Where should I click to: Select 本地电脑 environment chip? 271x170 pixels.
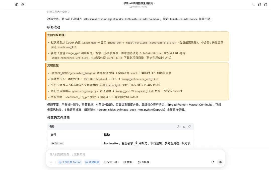tap(92, 162)
